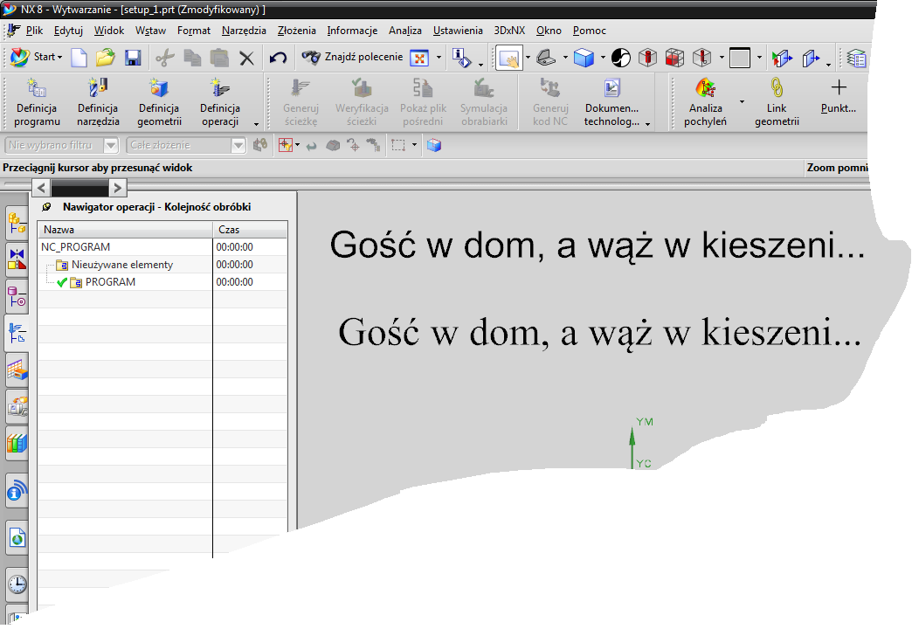Open the Plik menu

pyautogui.click(x=34, y=31)
